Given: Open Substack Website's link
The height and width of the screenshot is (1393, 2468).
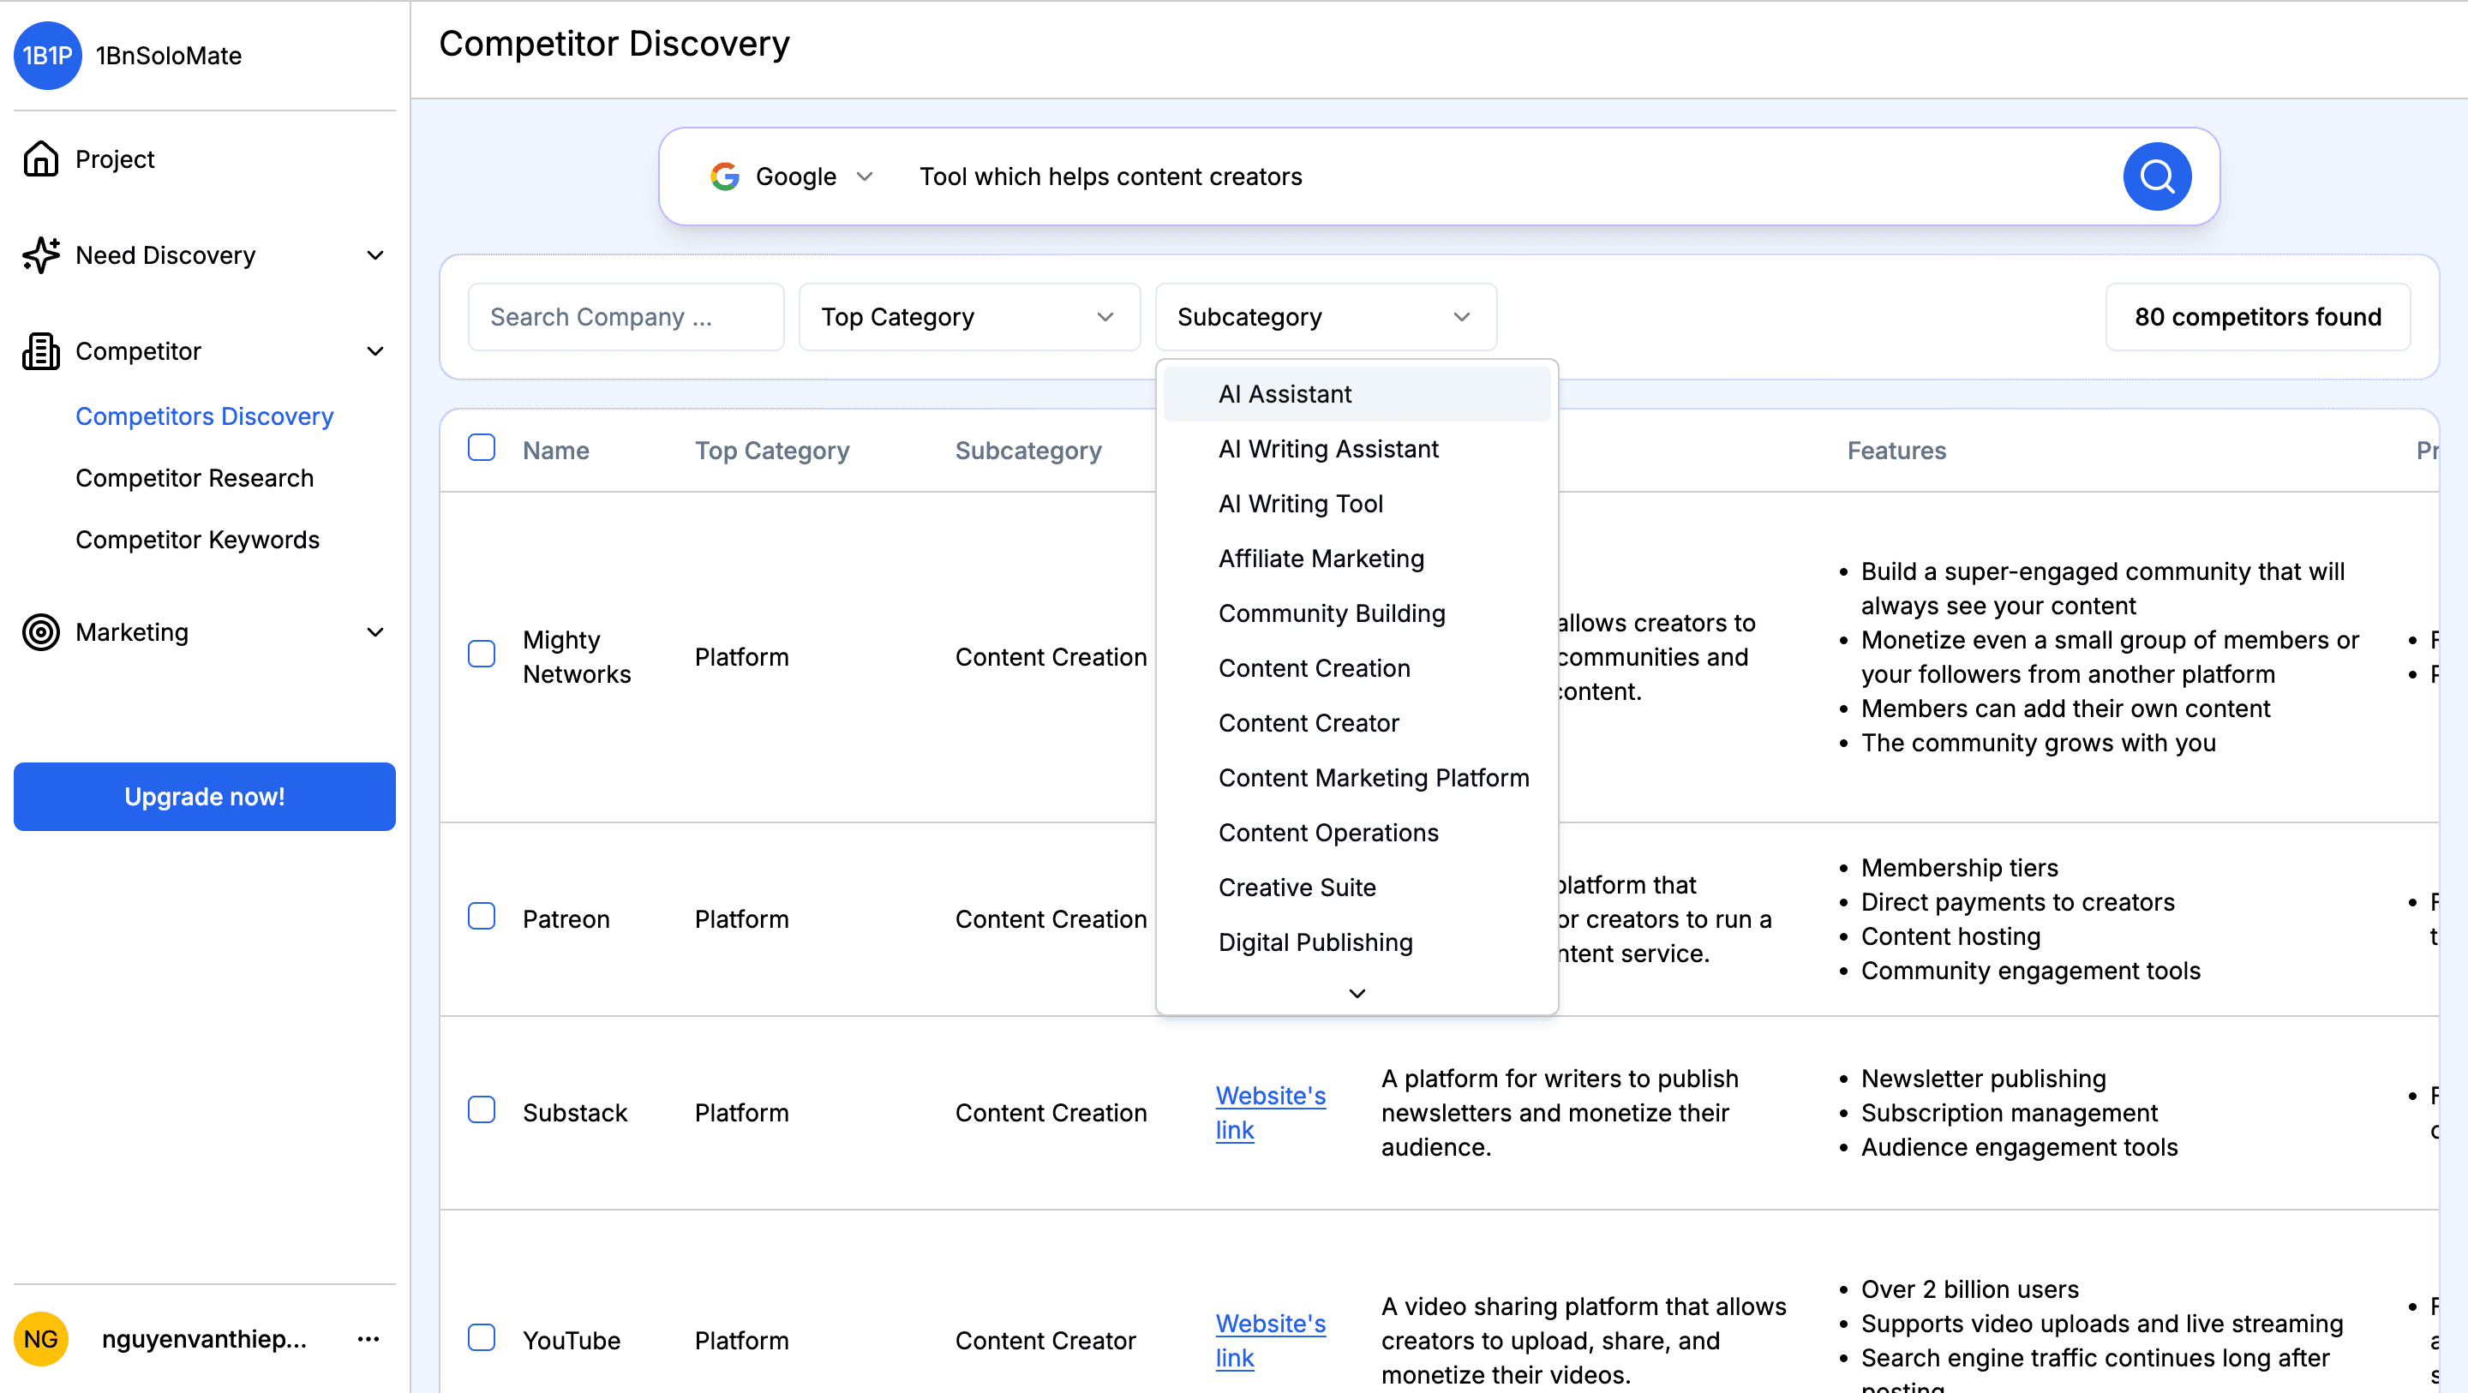Looking at the screenshot, I should click(1270, 1112).
